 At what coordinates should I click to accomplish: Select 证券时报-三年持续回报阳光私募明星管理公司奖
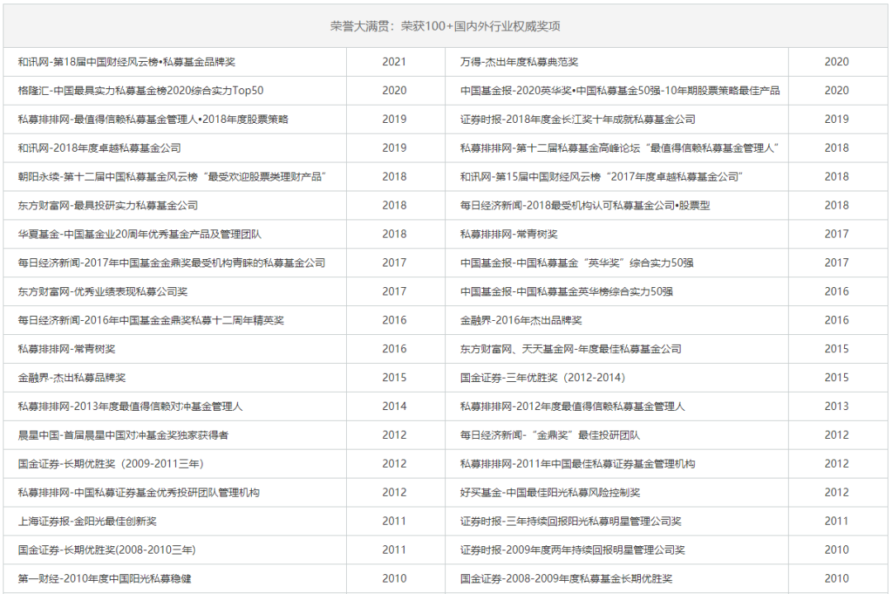click(571, 521)
